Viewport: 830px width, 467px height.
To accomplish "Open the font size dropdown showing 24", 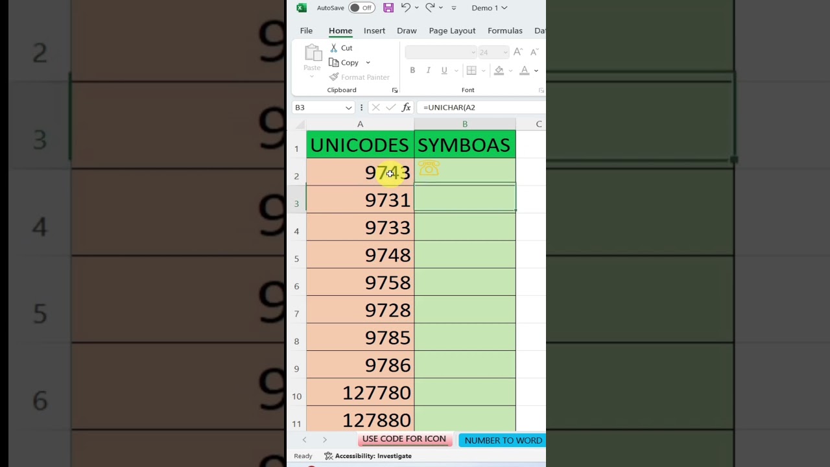I will [493, 52].
